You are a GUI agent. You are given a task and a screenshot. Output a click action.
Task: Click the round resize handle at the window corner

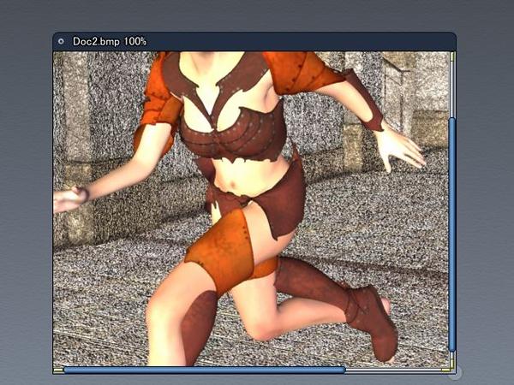tap(456, 373)
